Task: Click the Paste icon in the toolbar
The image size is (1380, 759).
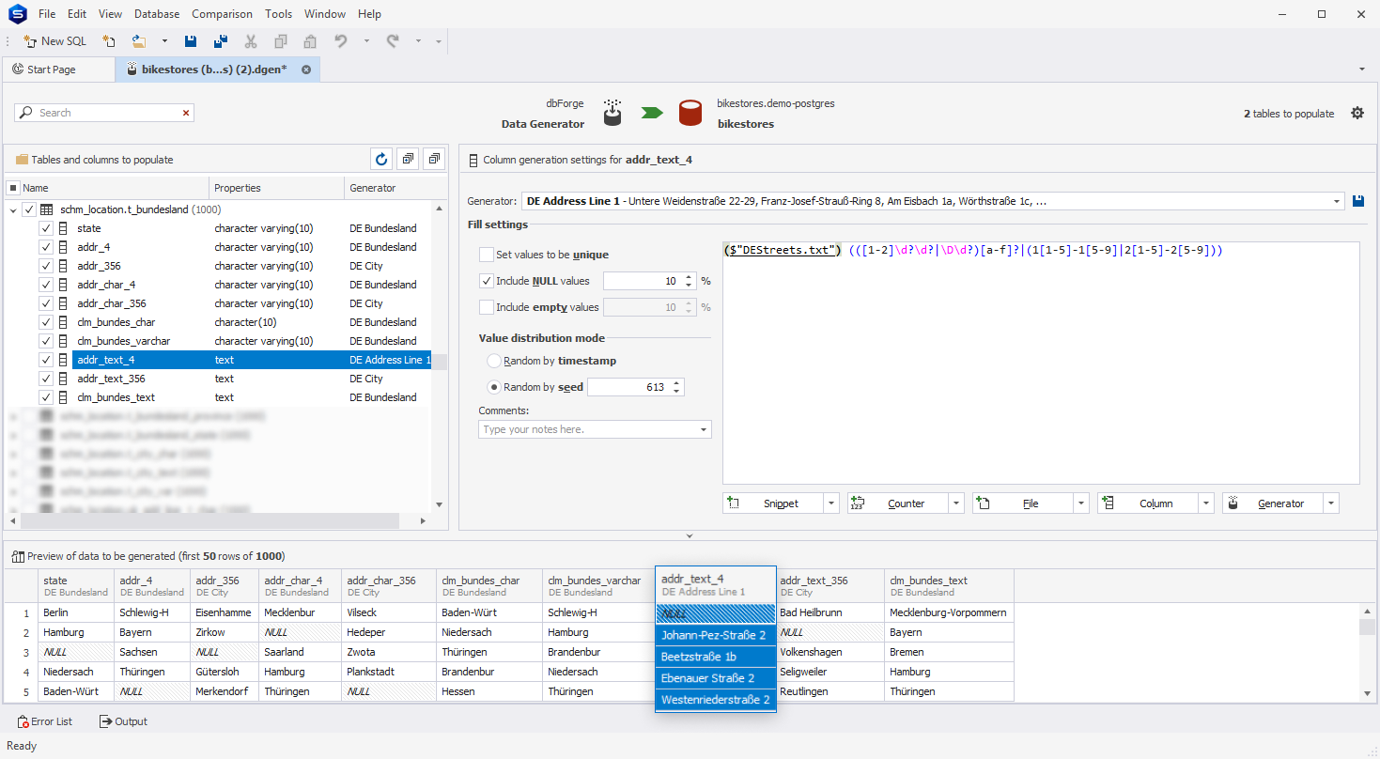Action: (310, 41)
